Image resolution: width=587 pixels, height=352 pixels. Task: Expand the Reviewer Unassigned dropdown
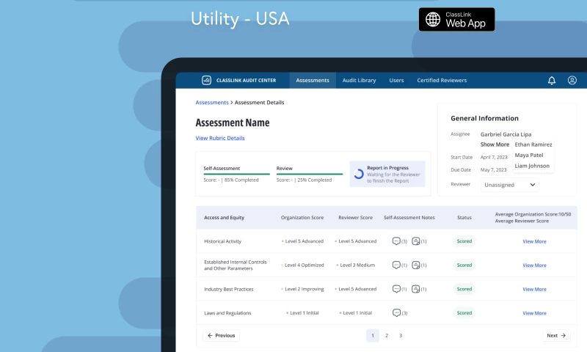point(509,186)
